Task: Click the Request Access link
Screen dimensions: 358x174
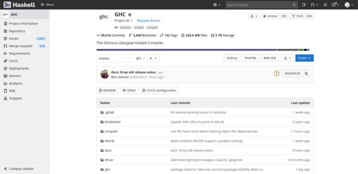Action: [149, 21]
